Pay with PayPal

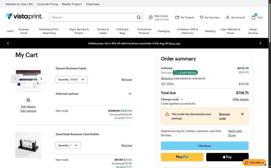pyautogui.click(x=182, y=157)
